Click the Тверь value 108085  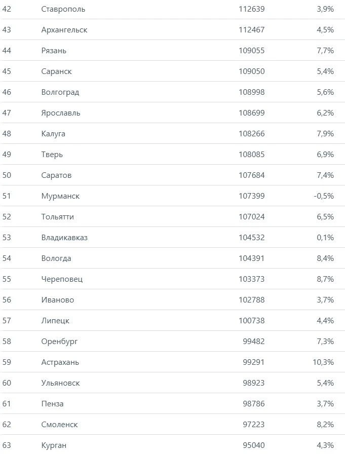251,155
